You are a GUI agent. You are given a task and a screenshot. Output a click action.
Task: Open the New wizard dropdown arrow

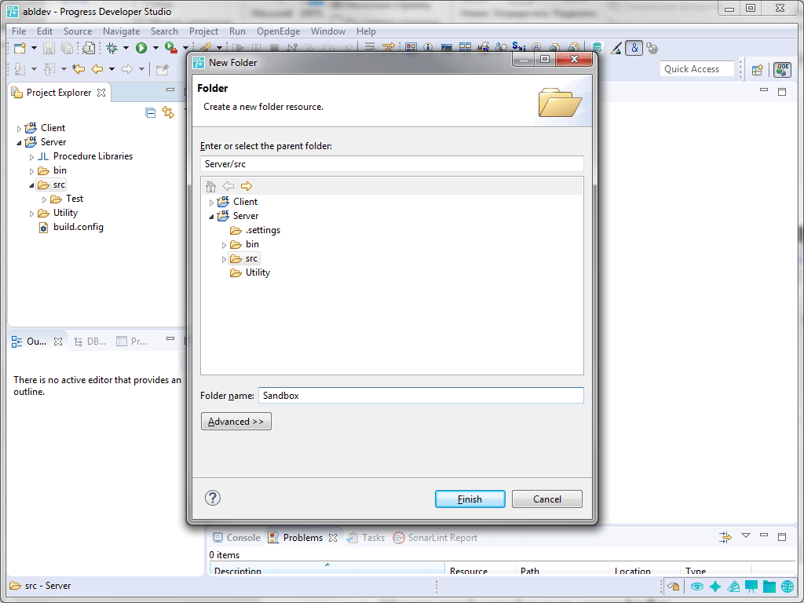34,48
